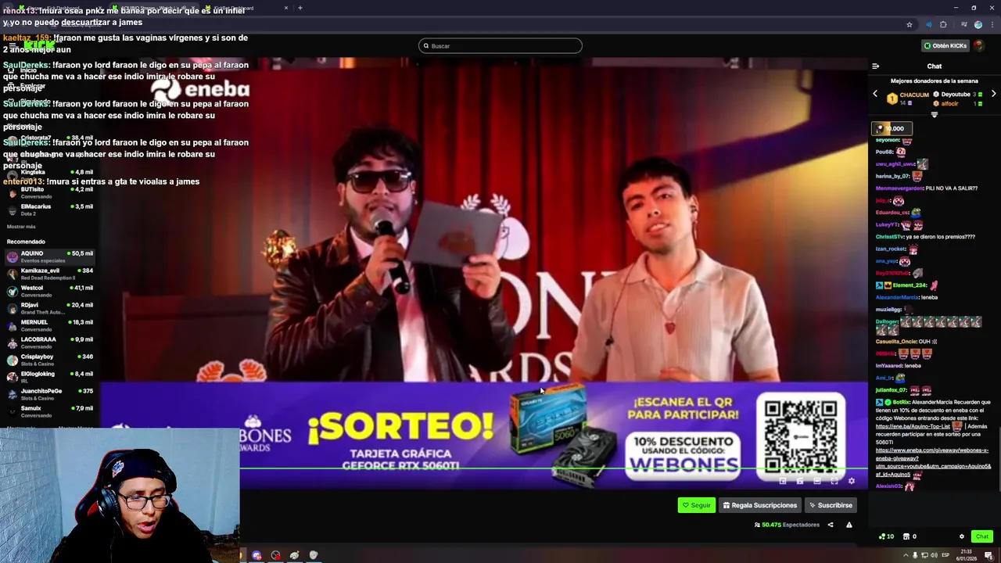Click alfocir donor name
Screen dimensions: 1001x563
pyautogui.click(x=949, y=103)
